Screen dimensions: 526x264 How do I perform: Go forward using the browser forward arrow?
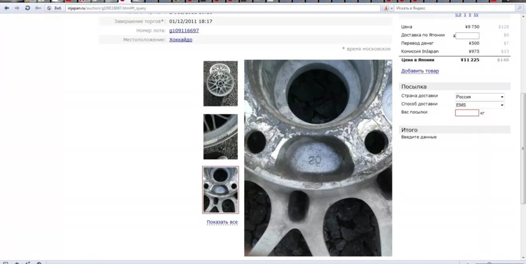pos(17,8)
